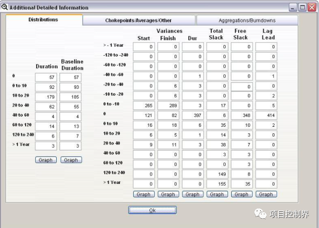Show the Graph for Finish variances
The height and width of the screenshot is (228, 319).
tap(168, 194)
